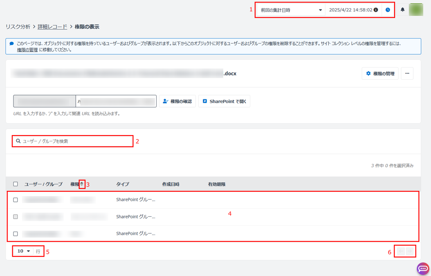Click the SharePoint で開く button
Screen dimensions: 431x276
224,101
